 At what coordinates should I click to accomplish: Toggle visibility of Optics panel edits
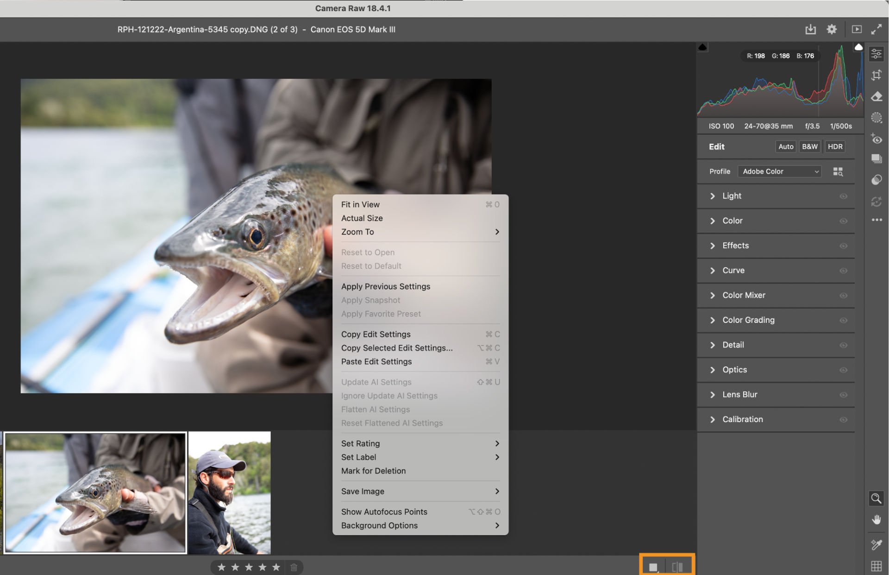(843, 370)
